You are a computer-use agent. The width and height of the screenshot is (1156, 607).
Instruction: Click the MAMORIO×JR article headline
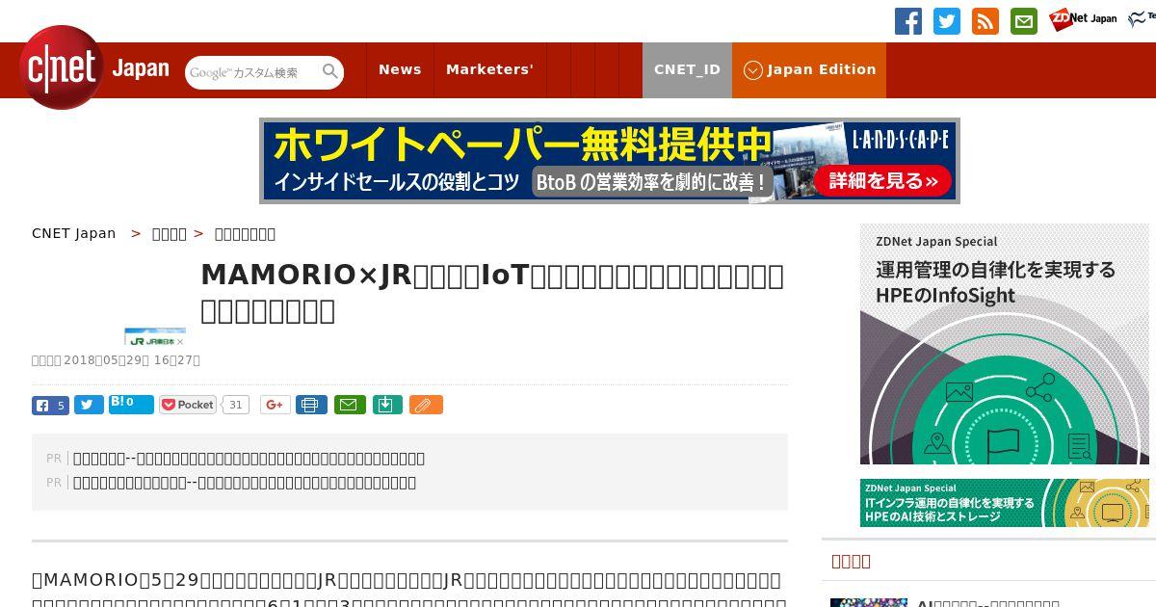492,292
